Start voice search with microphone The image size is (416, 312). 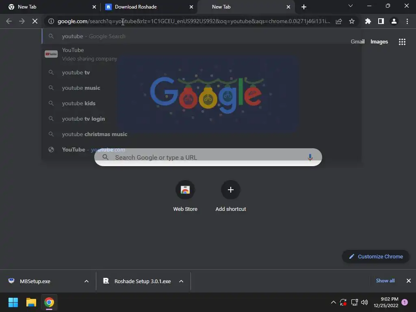(x=310, y=157)
